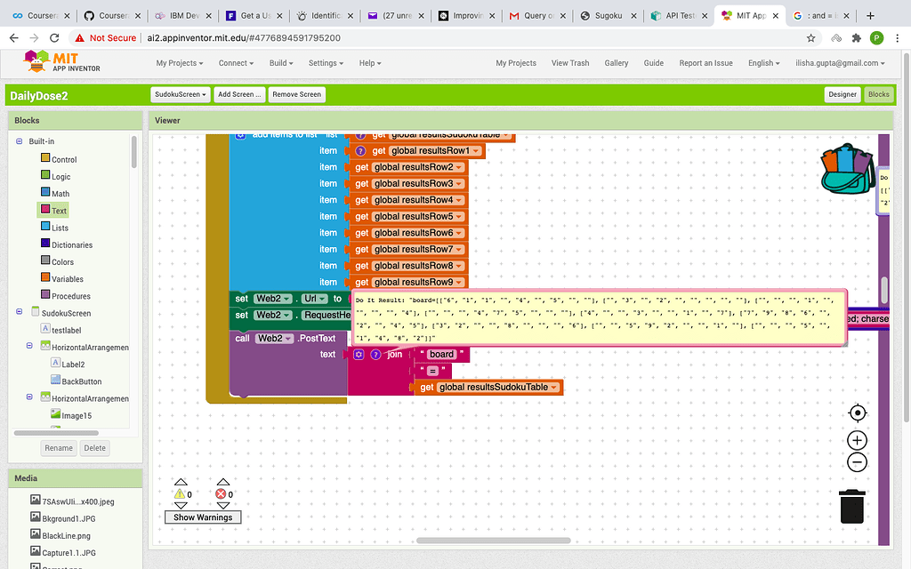Select the Procedures blocks category

(66, 295)
